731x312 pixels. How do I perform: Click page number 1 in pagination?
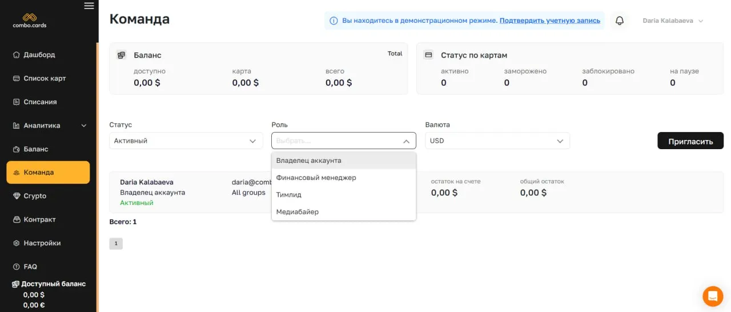click(x=115, y=244)
